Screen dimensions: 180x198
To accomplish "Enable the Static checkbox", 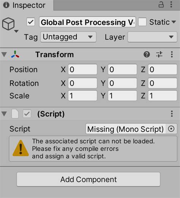I will pos(142,22).
